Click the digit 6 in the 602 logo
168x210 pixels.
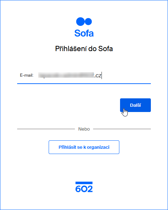tap(78, 189)
